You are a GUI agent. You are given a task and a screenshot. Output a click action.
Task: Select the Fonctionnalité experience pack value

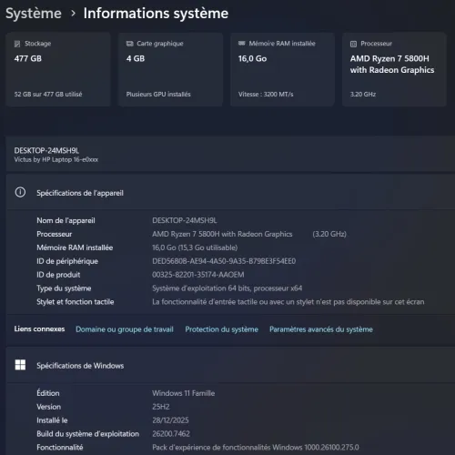(256, 448)
